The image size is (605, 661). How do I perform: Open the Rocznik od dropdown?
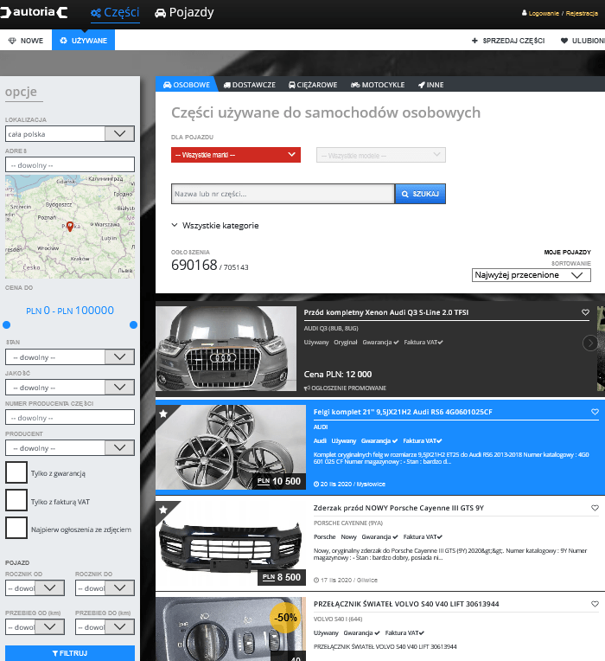coord(35,587)
